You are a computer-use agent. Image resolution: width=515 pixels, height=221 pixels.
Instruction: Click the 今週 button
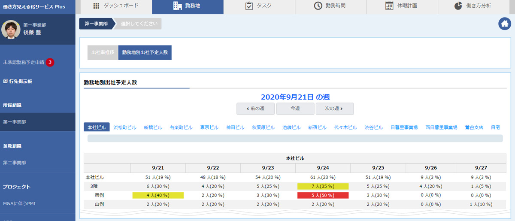pos(295,109)
